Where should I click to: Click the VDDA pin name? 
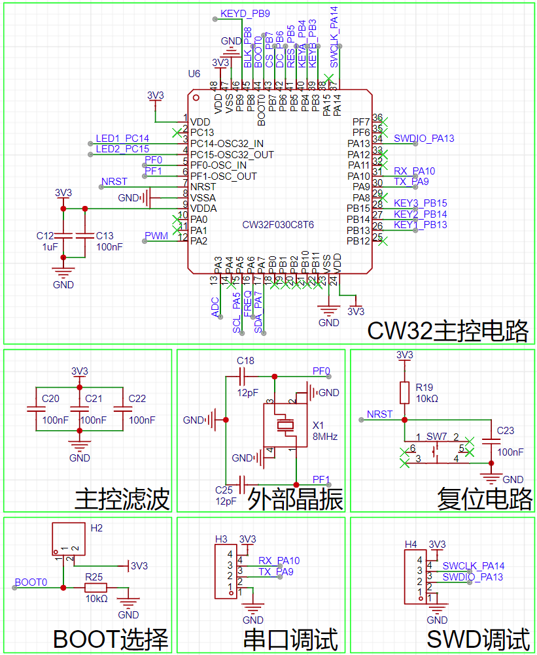point(203,209)
